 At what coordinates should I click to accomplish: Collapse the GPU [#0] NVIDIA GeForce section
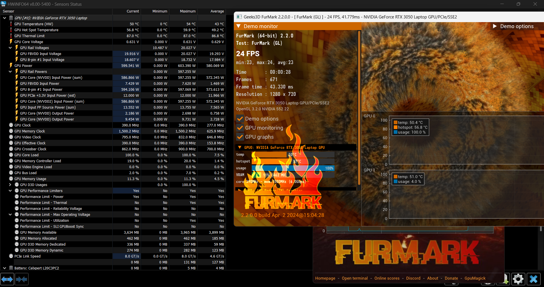(x=5, y=18)
